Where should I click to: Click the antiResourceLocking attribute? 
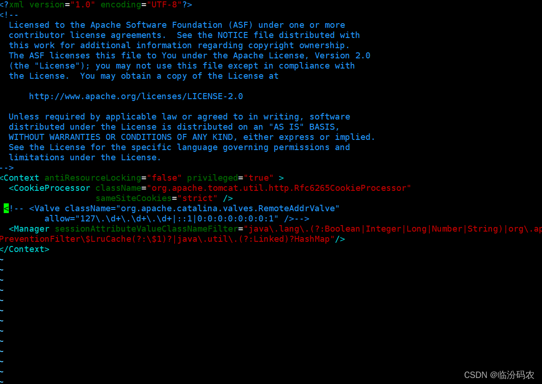93,178
